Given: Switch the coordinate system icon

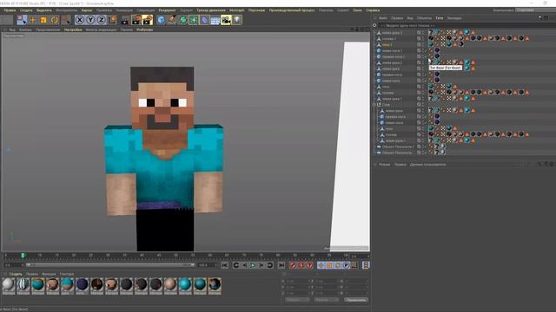Looking at the screenshot, I should pos(112,20).
